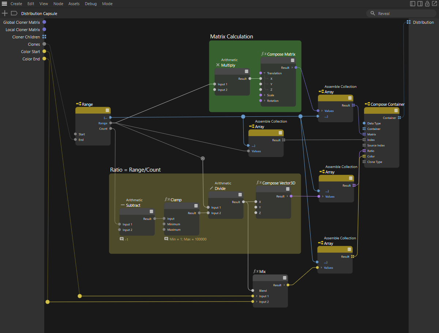Toggle the left side panel layout icon
Screen dimensions: 439x333
coord(413,4)
